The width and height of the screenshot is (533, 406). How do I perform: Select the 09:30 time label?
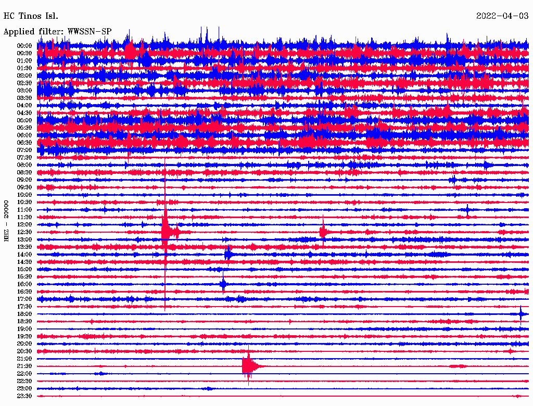pyautogui.click(x=24, y=187)
